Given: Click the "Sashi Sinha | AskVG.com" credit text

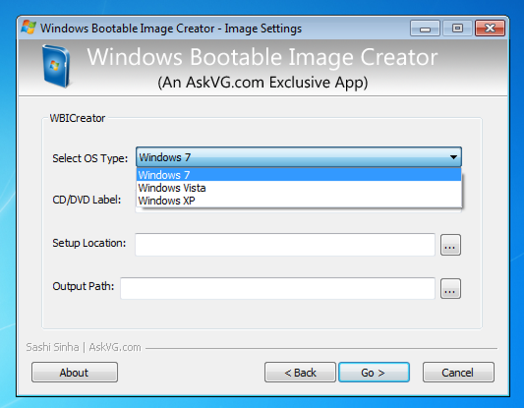Looking at the screenshot, I should (x=83, y=347).
